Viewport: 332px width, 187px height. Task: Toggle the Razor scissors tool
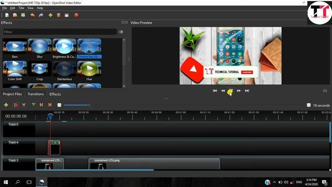(24, 105)
